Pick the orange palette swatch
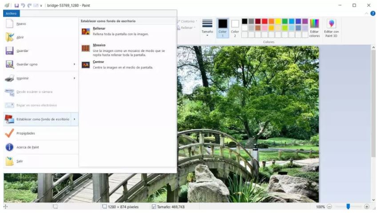The image size is (381, 215). click(x=271, y=21)
